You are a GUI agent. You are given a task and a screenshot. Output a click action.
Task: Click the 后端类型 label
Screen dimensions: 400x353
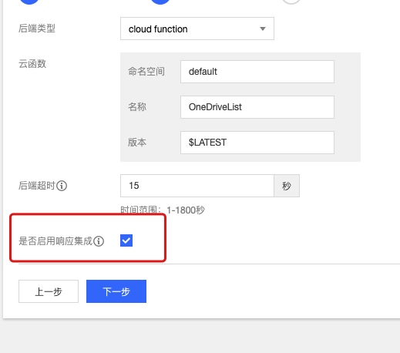click(37, 29)
